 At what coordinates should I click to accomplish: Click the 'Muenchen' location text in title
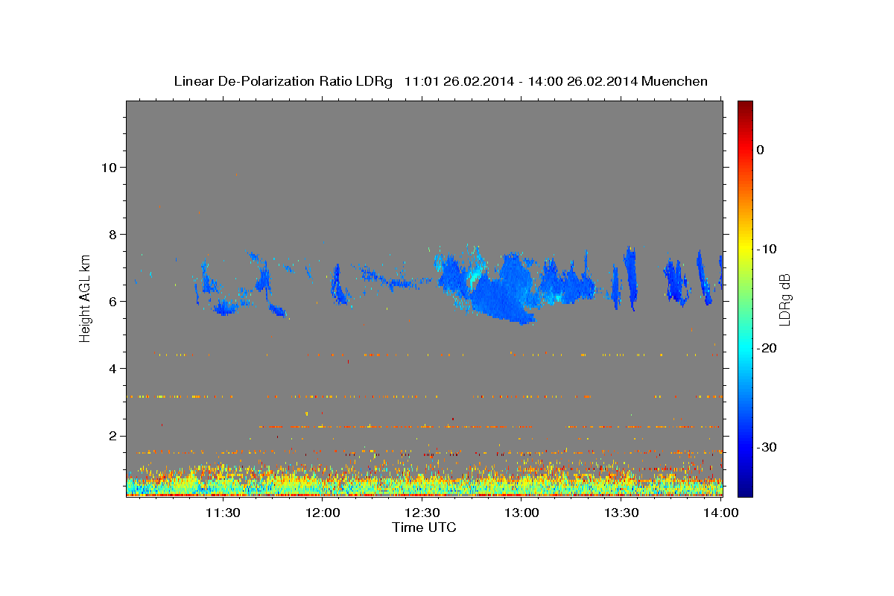click(x=676, y=81)
